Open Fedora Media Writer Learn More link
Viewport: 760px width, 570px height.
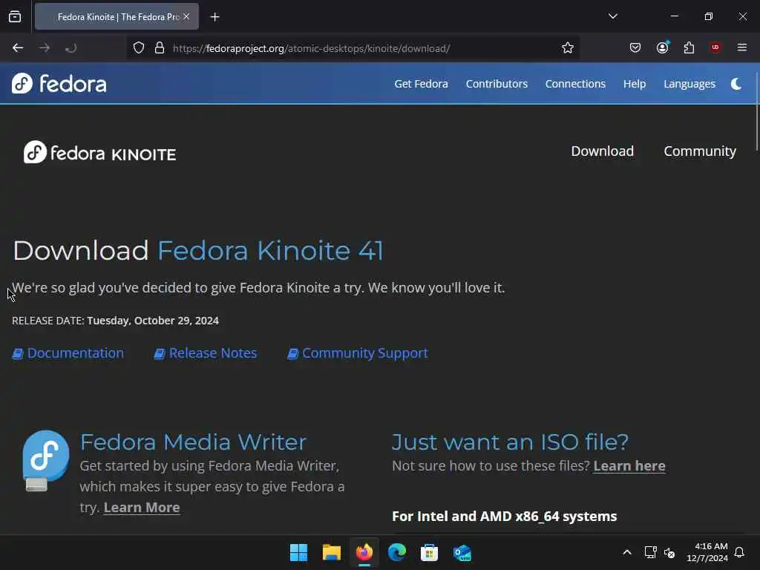click(x=142, y=508)
